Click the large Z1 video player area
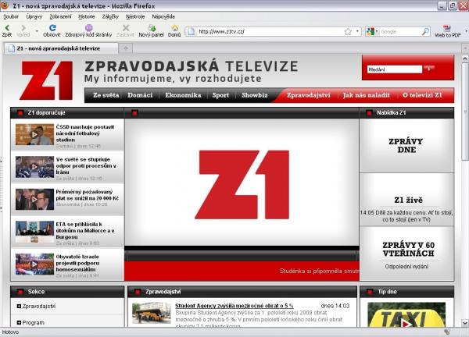The height and width of the screenshot is (337, 469). click(242, 183)
